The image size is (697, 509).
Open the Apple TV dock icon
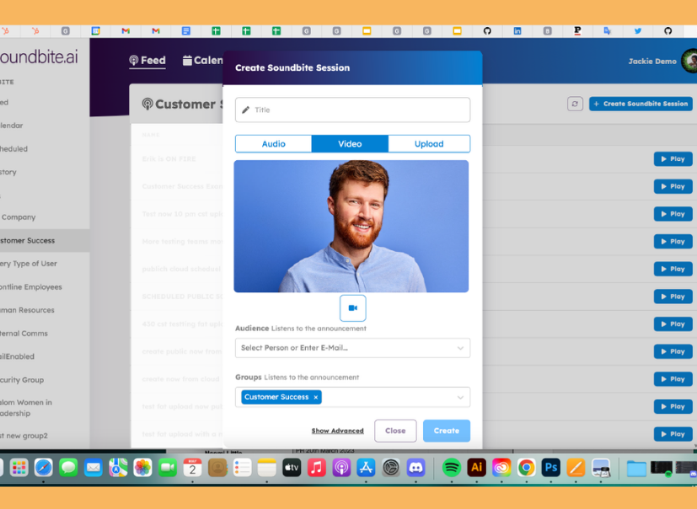292,468
